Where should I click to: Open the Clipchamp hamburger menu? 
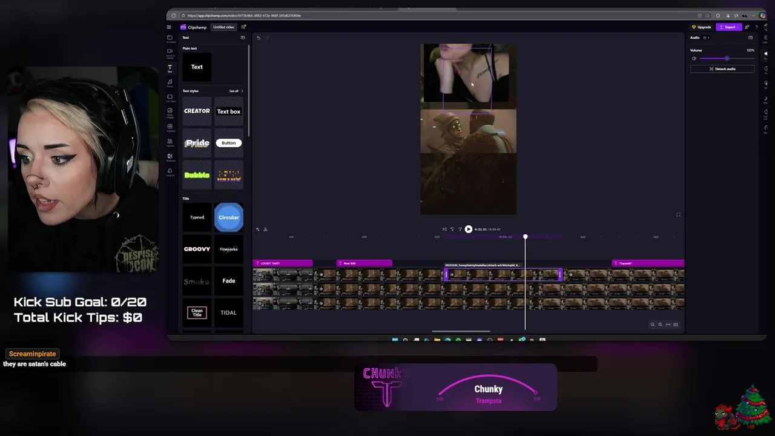pos(169,27)
